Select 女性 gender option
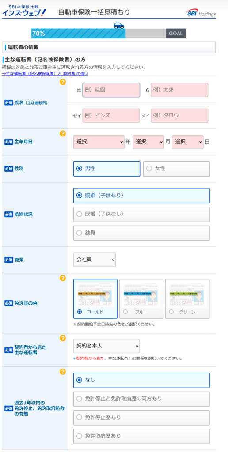Image resolution: width=228 pixels, height=452 pixels. [177, 169]
